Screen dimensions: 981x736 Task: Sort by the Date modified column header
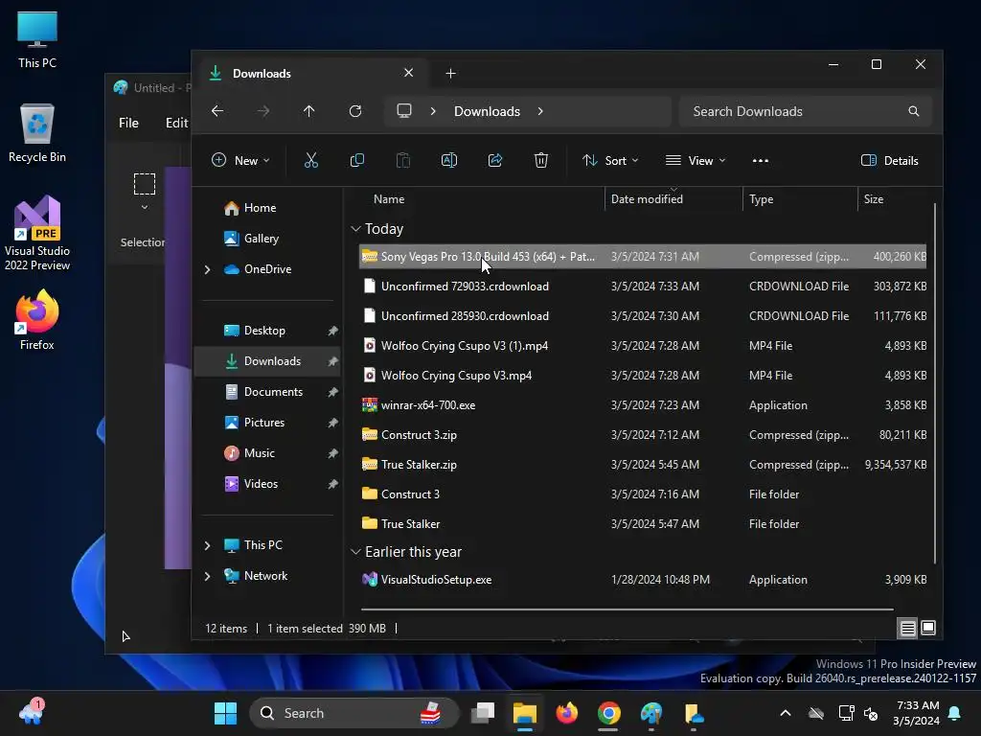click(x=647, y=199)
